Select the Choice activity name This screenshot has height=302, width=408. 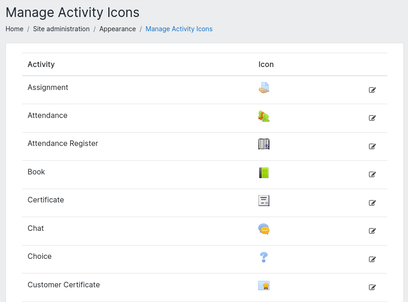point(39,257)
